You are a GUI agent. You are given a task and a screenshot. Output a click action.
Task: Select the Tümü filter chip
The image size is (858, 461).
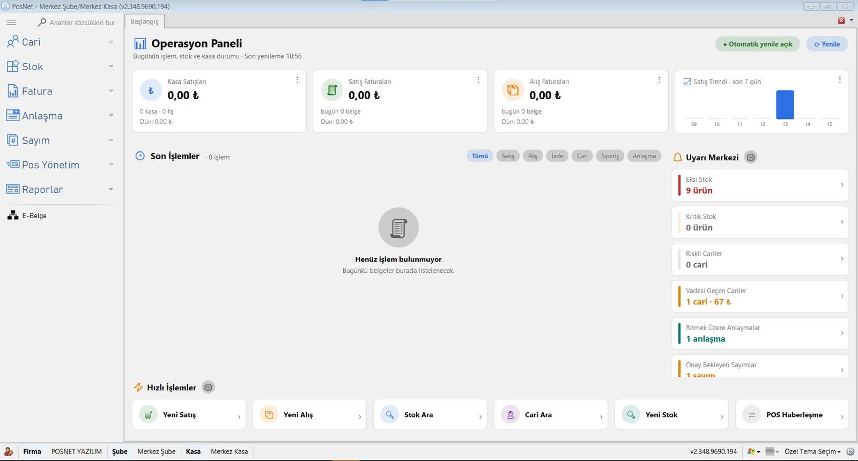(480, 156)
